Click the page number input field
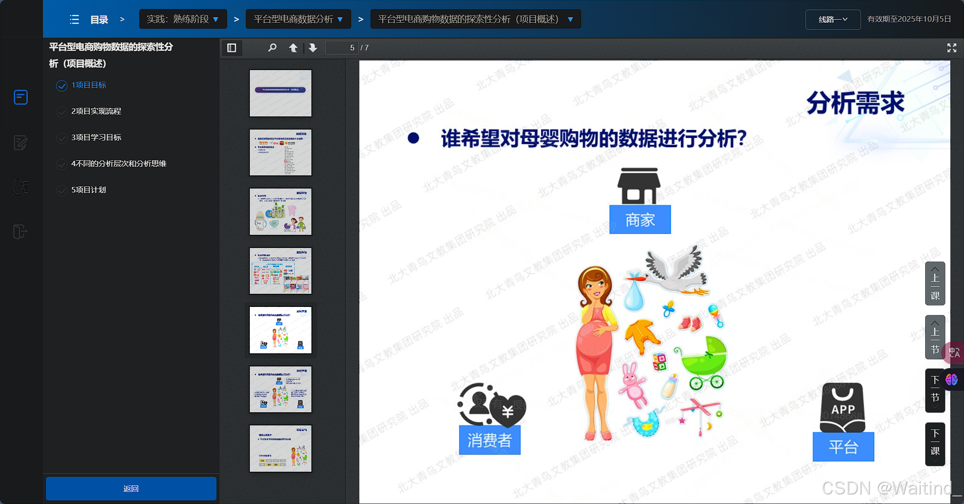The image size is (964, 504). [342, 48]
